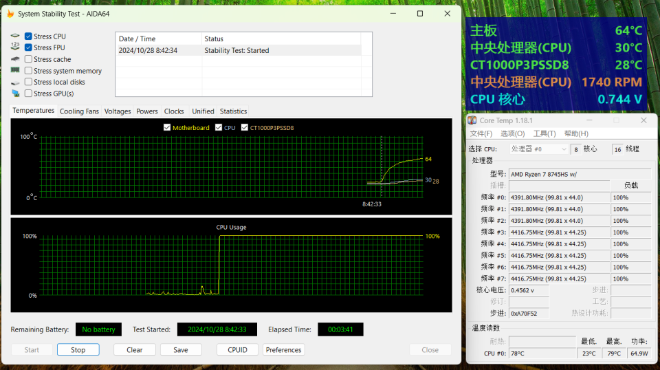The height and width of the screenshot is (370, 660).
Task: Minimize the Core Temp window
Action: tap(589, 120)
